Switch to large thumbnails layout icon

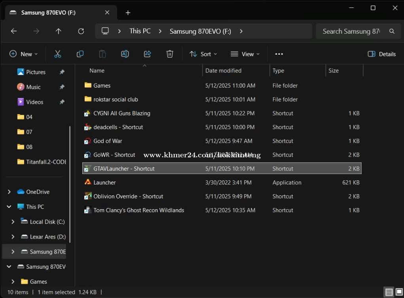click(399, 292)
